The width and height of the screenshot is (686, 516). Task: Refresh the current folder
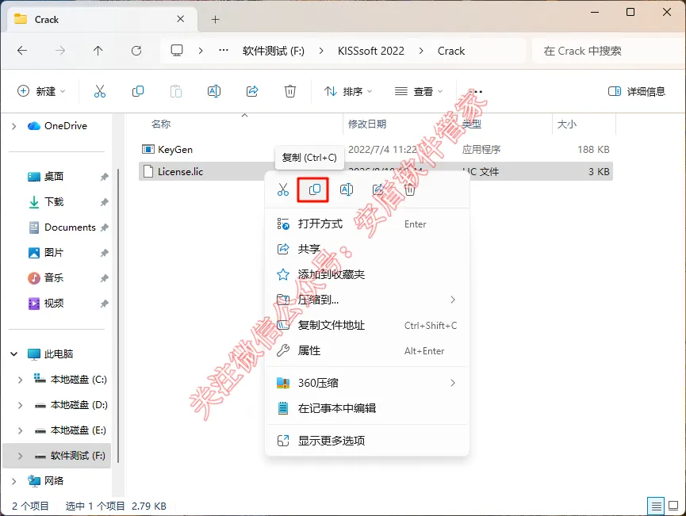coord(136,51)
